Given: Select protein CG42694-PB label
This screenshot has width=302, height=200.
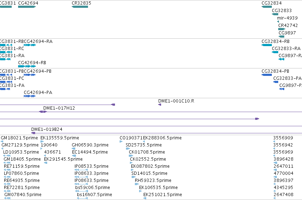Looking at the screenshot, I should [38, 71].
